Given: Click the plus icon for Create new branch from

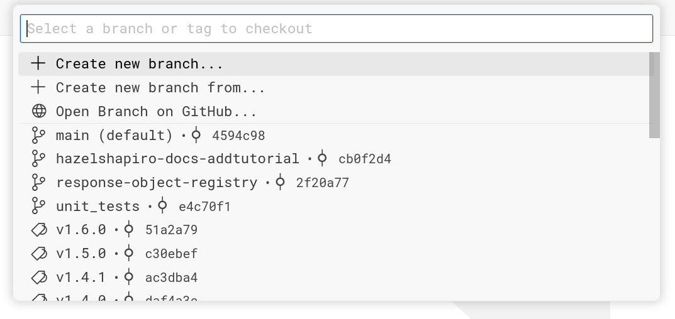Looking at the screenshot, I should (x=38, y=88).
